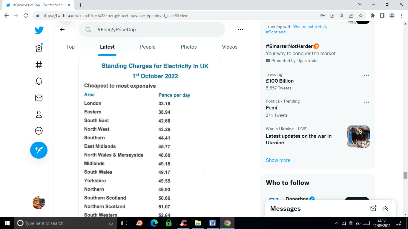Click the #EnergyPriceCap search field

pos(155,30)
